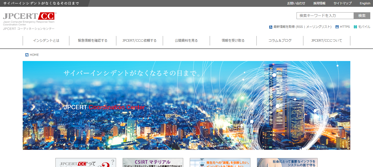Open コラム＆ブログ menu item
Image resolution: width=373 pixels, height=167 pixels.
point(280,41)
